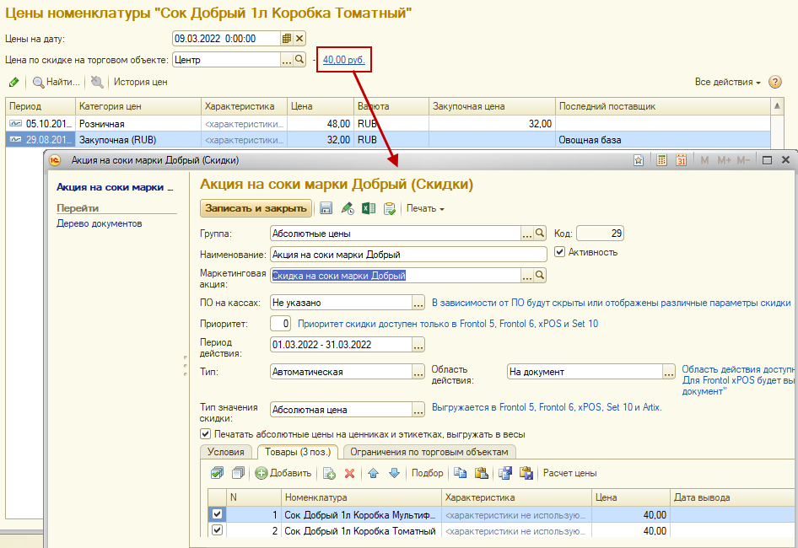Screen dimensions: 798x548
Task: Click the load table from clipboard-disk icon
Action: pos(526,473)
